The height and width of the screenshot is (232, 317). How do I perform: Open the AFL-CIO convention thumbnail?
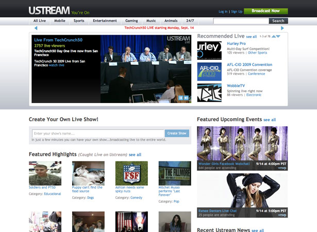(x=209, y=72)
